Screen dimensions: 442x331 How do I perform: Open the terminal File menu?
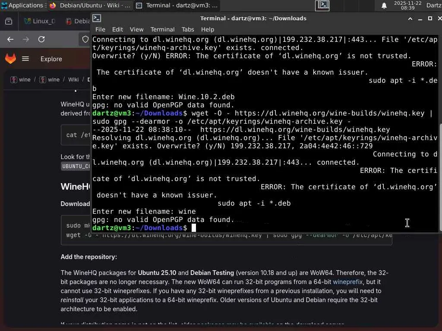[100, 29]
